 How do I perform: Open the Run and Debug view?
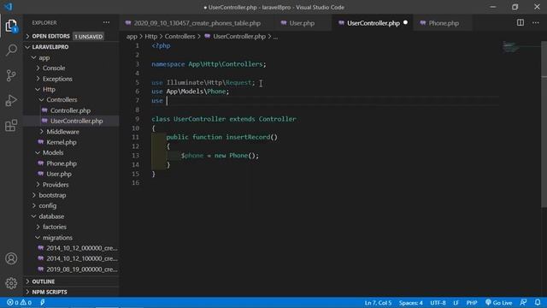11,101
